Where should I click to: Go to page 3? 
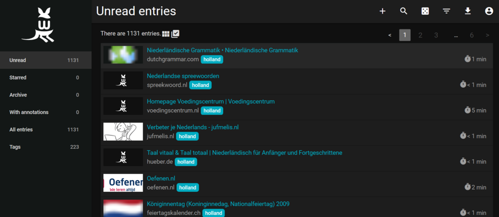(436, 35)
